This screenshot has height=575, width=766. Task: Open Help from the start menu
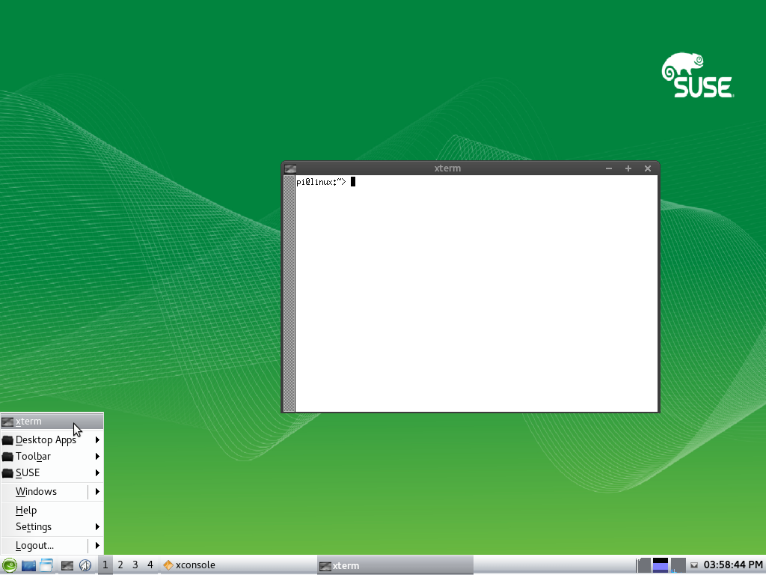tap(26, 510)
